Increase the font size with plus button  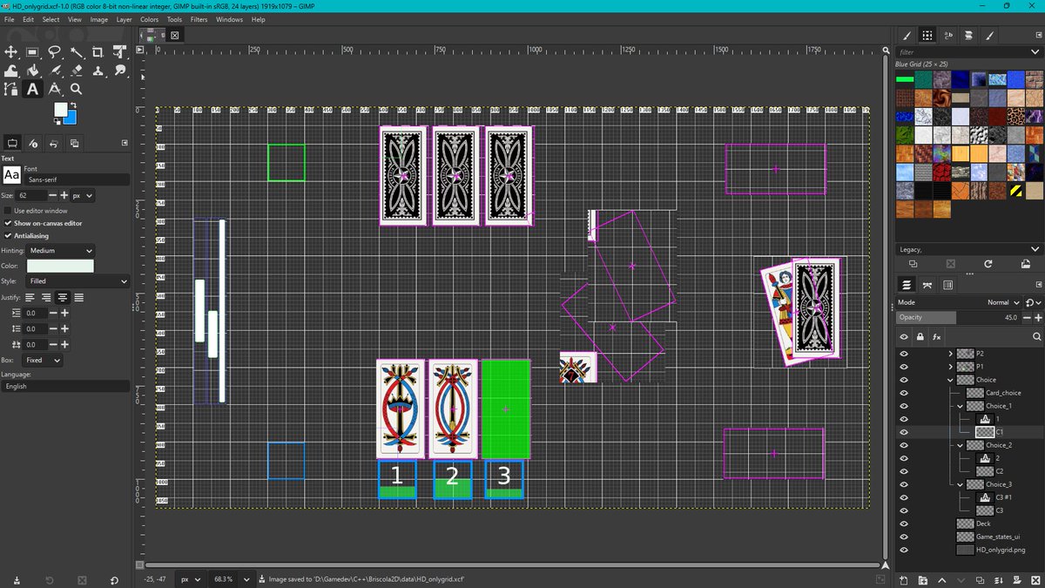pos(64,196)
